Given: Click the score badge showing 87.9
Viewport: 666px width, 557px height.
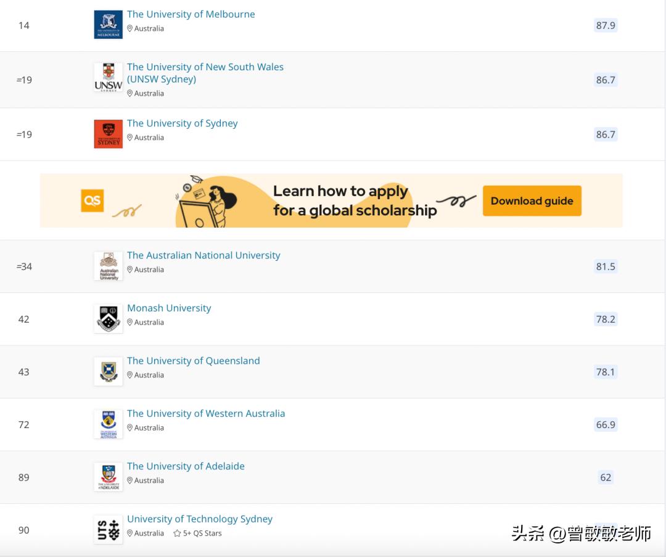Looking at the screenshot, I should pos(605,25).
